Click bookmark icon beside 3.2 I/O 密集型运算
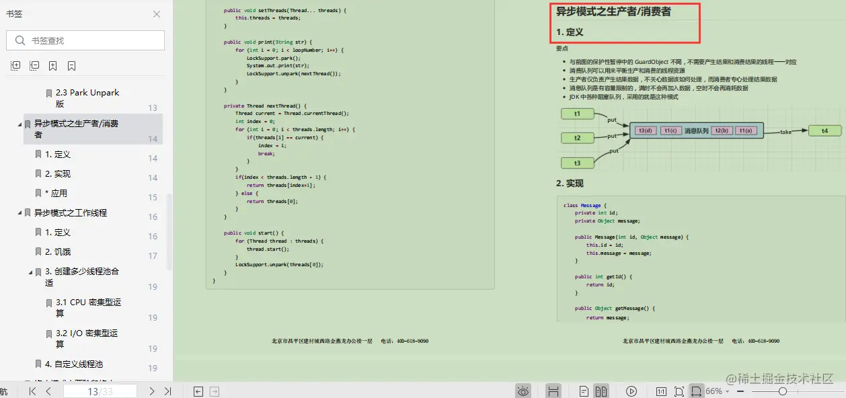 (49, 333)
